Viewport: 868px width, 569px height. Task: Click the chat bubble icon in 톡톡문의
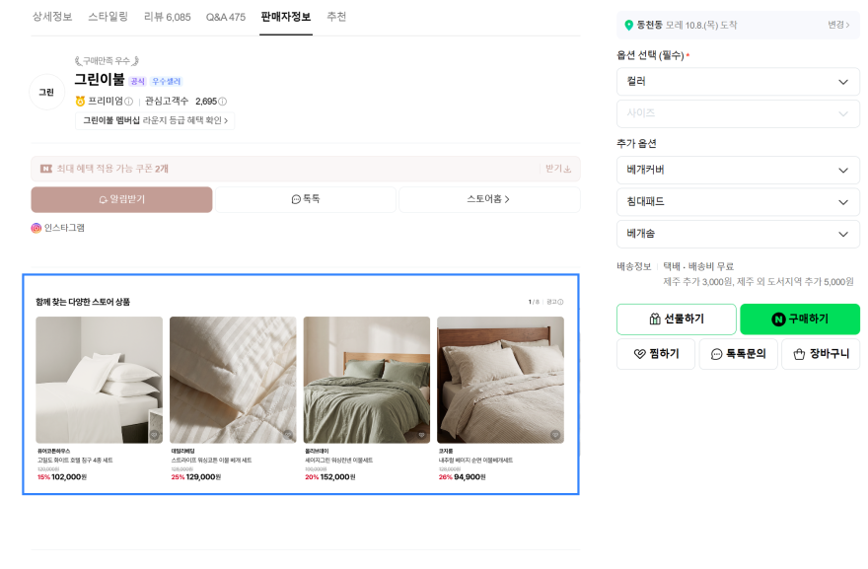click(716, 354)
